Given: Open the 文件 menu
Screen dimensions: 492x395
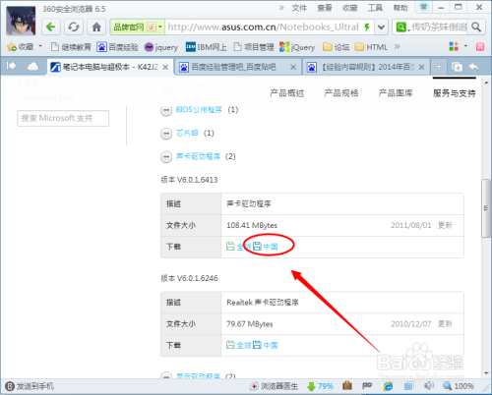Looking at the screenshot, I should tap(299, 8).
